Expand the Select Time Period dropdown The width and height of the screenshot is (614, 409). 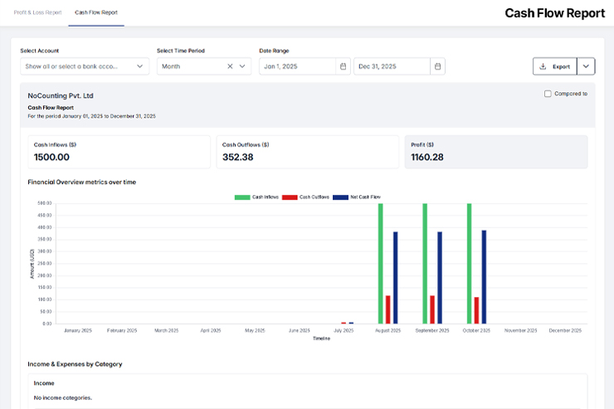click(x=243, y=66)
